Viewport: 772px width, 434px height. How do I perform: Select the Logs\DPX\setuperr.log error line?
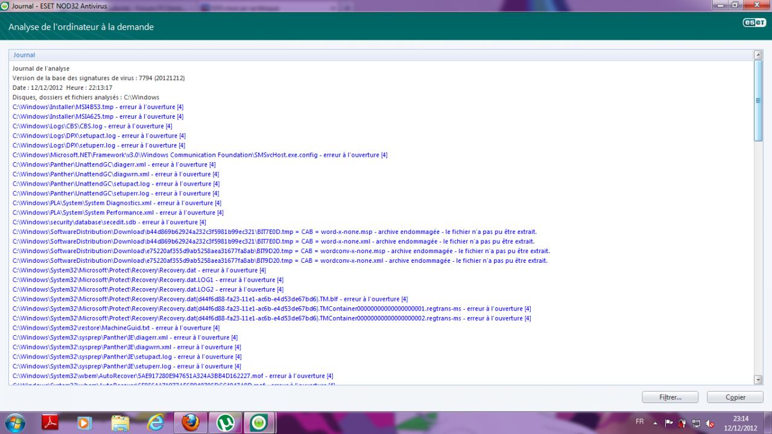coord(99,145)
